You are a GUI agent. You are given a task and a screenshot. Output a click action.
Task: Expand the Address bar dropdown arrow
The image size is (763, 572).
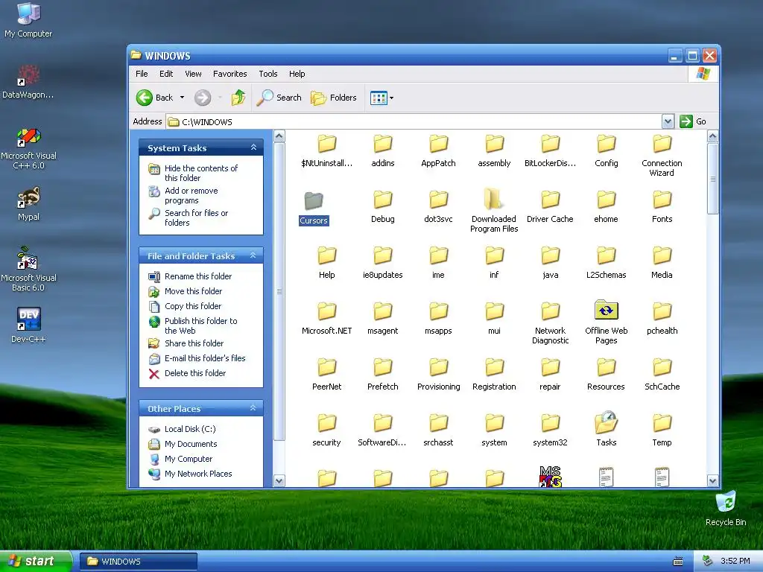pyautogui.click(x=668, y=121)
